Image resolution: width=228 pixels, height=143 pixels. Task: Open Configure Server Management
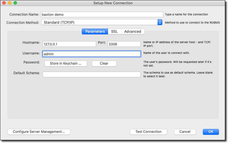pos(39,132)
